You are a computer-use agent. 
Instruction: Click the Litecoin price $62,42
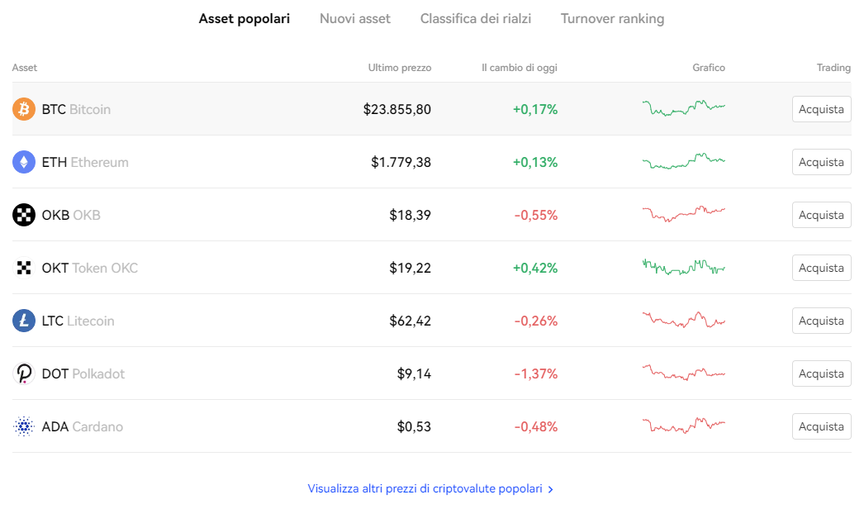click(x=411, y=321)
